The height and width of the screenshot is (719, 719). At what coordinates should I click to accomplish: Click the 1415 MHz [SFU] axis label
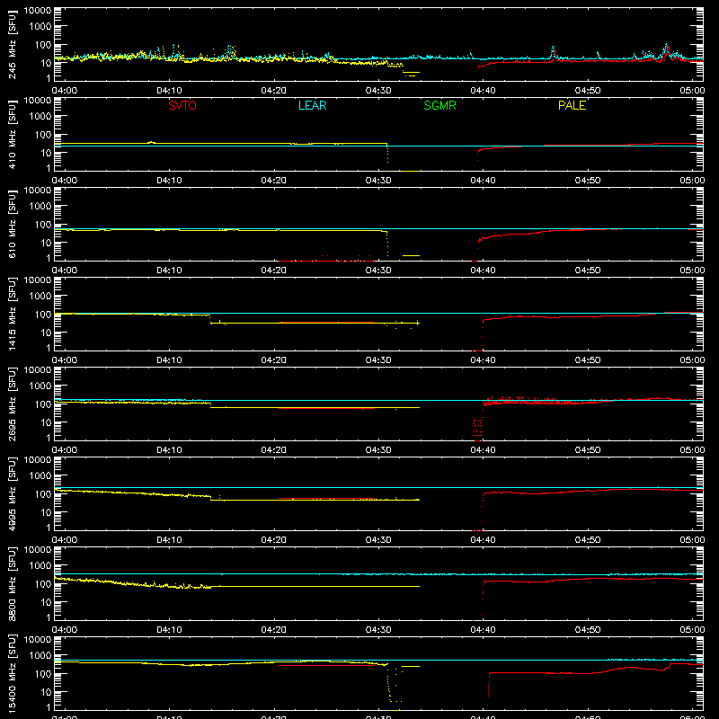(x=13, y=314)
